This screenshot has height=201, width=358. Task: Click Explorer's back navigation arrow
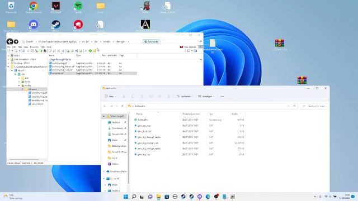tap(105, 106)
